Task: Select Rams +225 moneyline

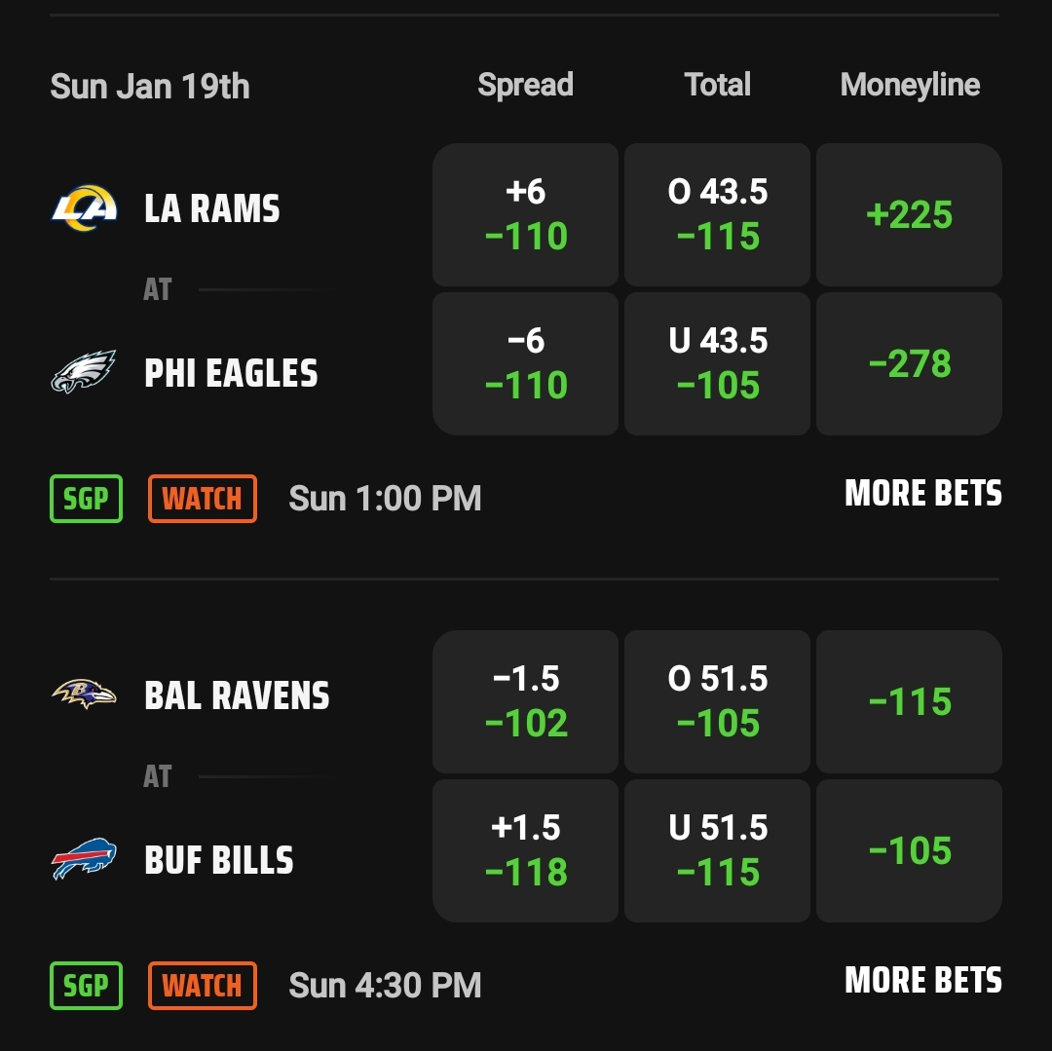Action: click(909, 214)
